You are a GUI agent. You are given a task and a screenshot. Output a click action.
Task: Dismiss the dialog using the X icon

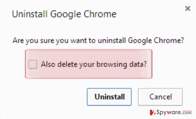click(x=187, y=9)
